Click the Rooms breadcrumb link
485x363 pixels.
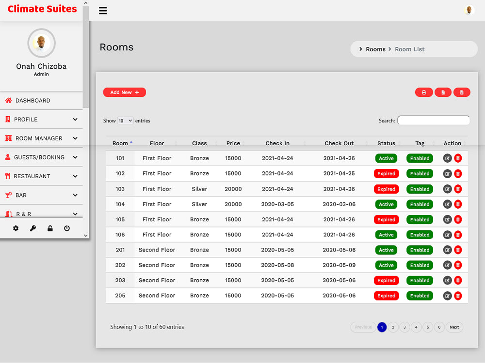375,49
